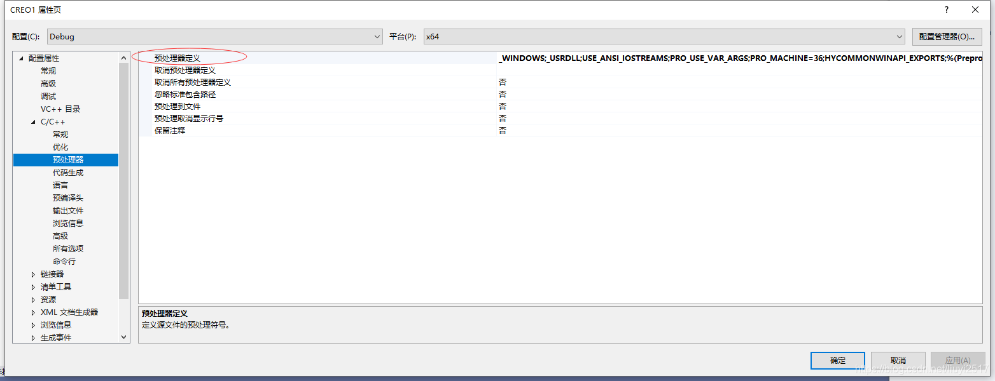Open the 配置 (Debug) dropdown
The image size is (995, 381).
pyautogui.click(x=214, y=37)
